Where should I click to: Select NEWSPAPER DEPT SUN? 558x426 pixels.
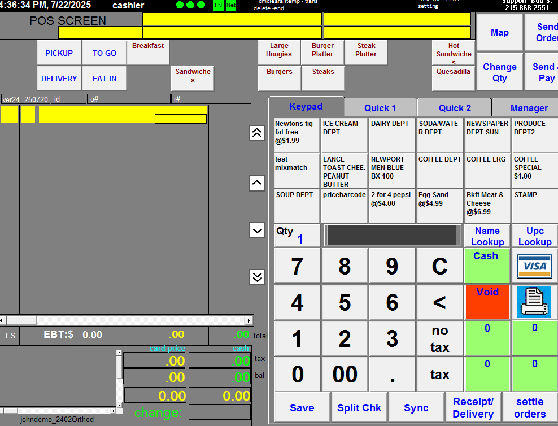point(487,135)
